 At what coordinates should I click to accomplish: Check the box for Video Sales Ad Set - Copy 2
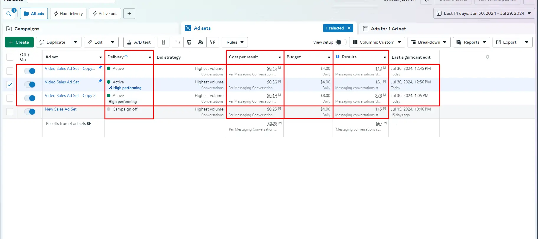[10, 98]
